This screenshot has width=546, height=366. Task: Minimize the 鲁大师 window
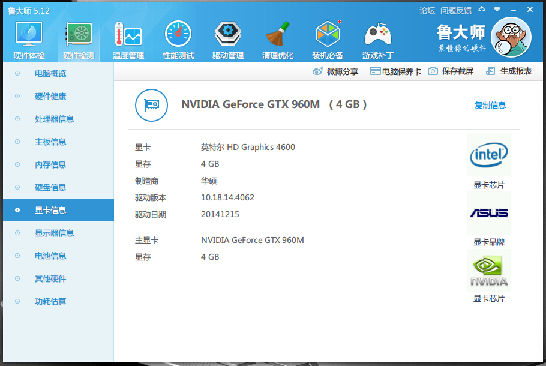[513, 10]
